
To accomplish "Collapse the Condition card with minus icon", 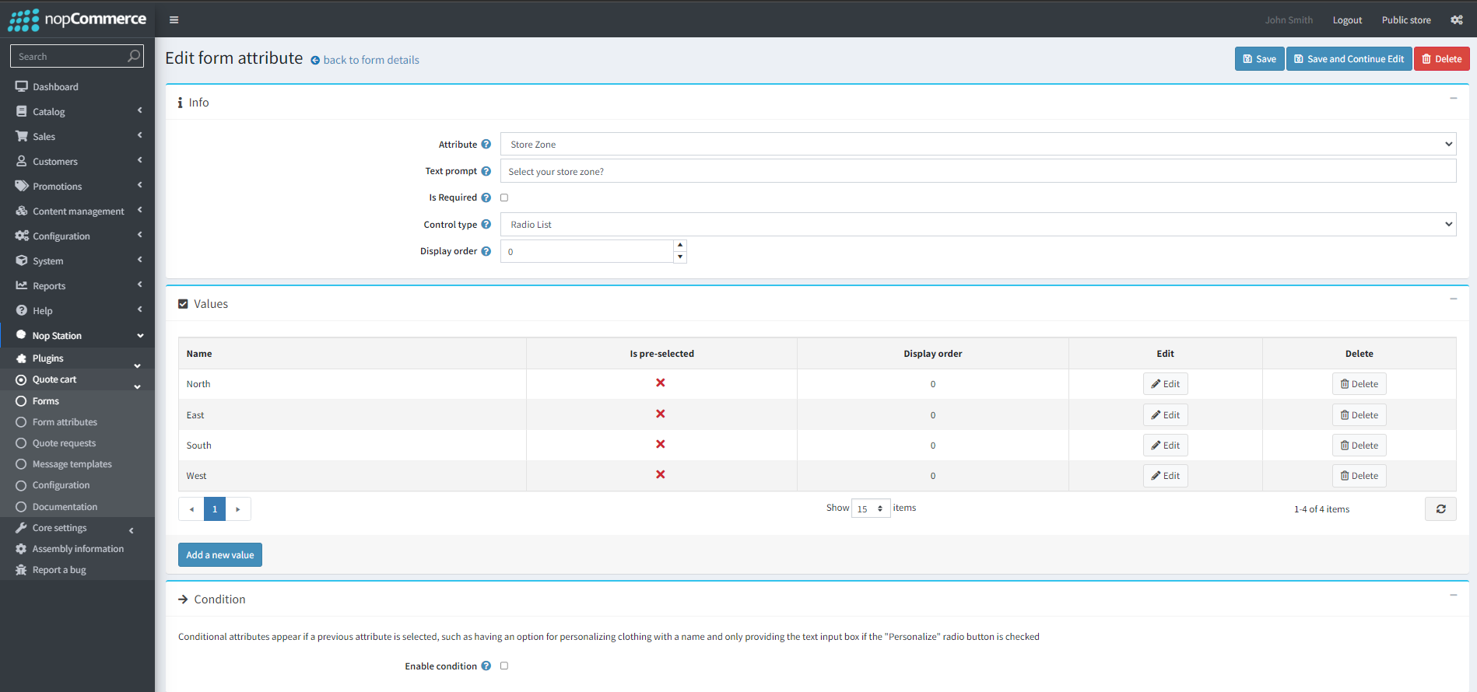I will click(x=1453, y=595).
